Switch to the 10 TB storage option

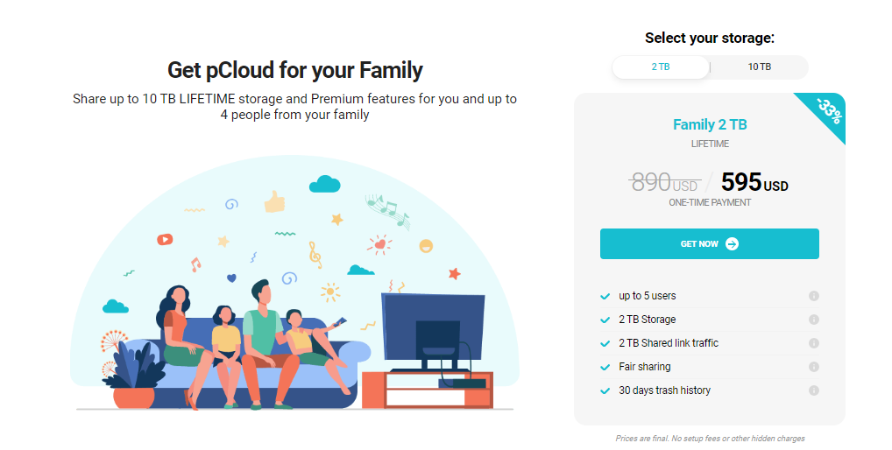pyautogui.click(x=759, y=67)
